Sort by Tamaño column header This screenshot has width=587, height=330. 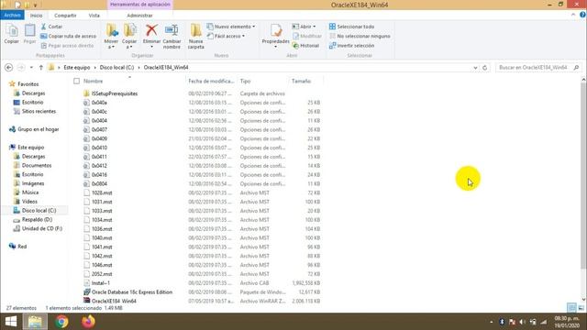tap(301, 82)
